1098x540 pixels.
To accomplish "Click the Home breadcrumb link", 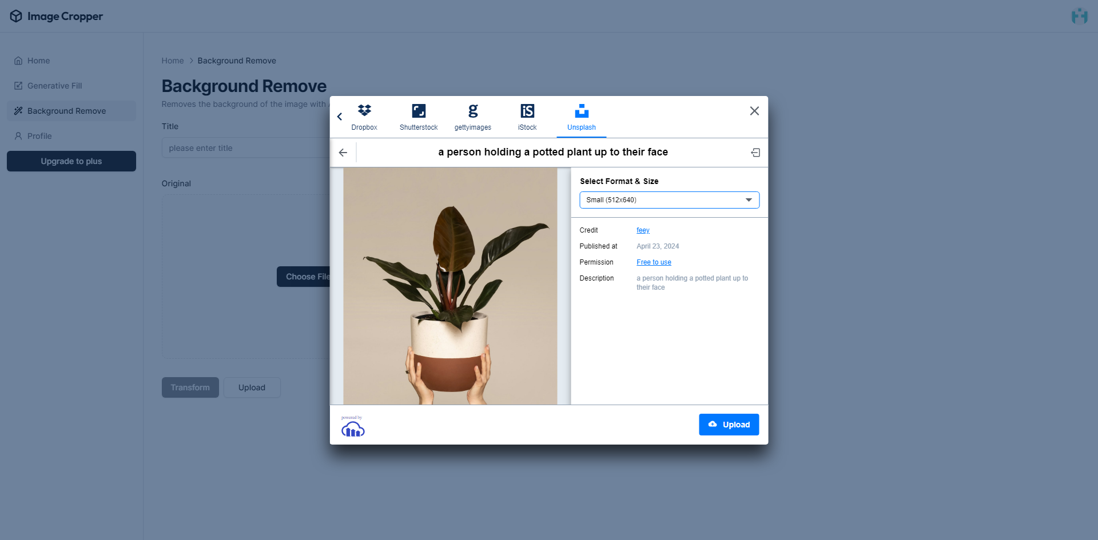I will click(x=173, y=61).
